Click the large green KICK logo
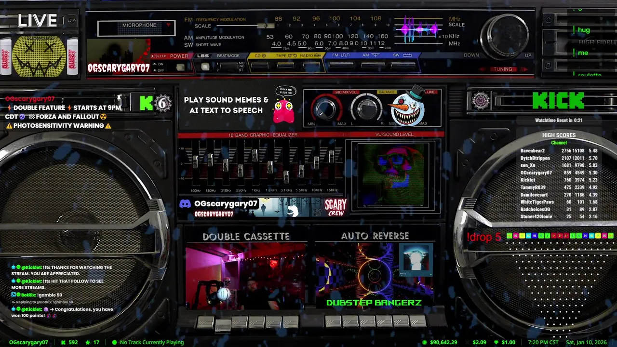The height and width of the screenshot is (347, 617). click(559, 101)
